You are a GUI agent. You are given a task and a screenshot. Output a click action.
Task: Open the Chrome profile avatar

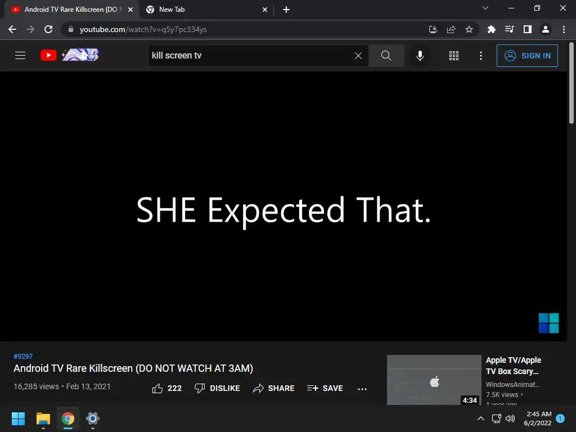pyautogui.click(x=546, y=29)
